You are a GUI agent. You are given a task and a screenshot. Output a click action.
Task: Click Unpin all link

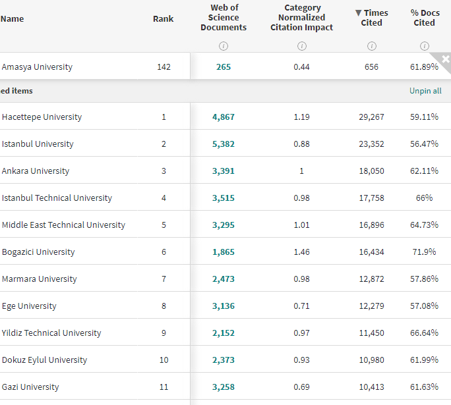425,91
